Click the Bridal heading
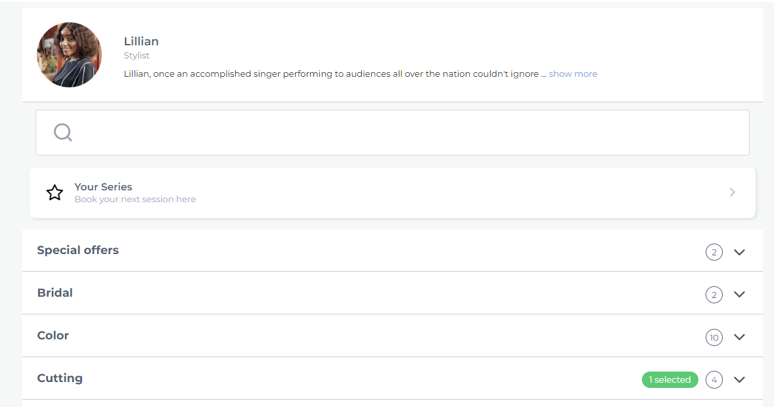 55,293
